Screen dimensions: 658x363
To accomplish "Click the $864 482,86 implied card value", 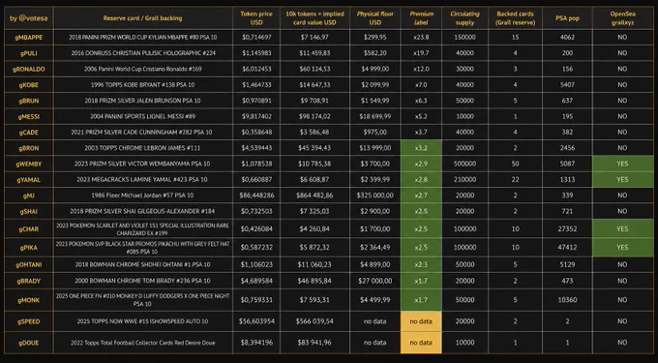I will [314, 196].
